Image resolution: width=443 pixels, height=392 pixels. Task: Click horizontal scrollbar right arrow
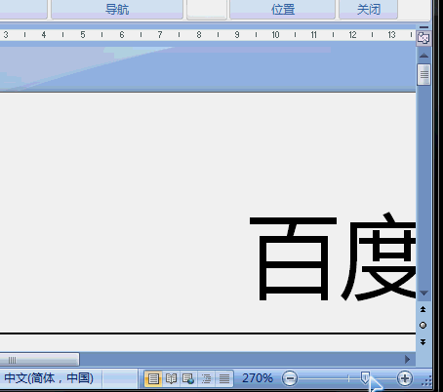pos(407,360)
